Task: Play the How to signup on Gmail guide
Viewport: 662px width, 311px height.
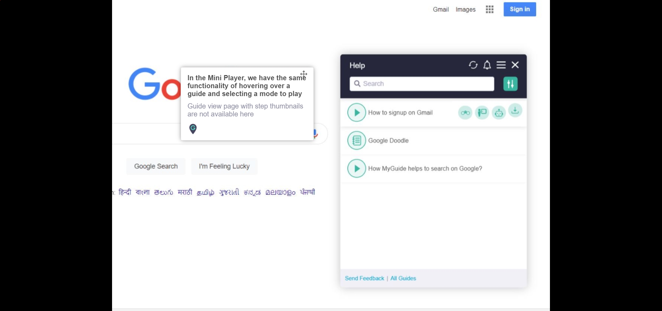Action: 357,113
